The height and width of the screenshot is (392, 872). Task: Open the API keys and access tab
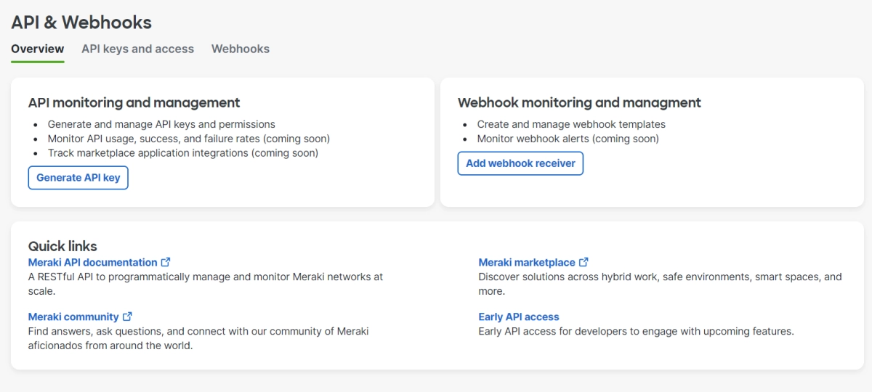(x=138, y=49)
